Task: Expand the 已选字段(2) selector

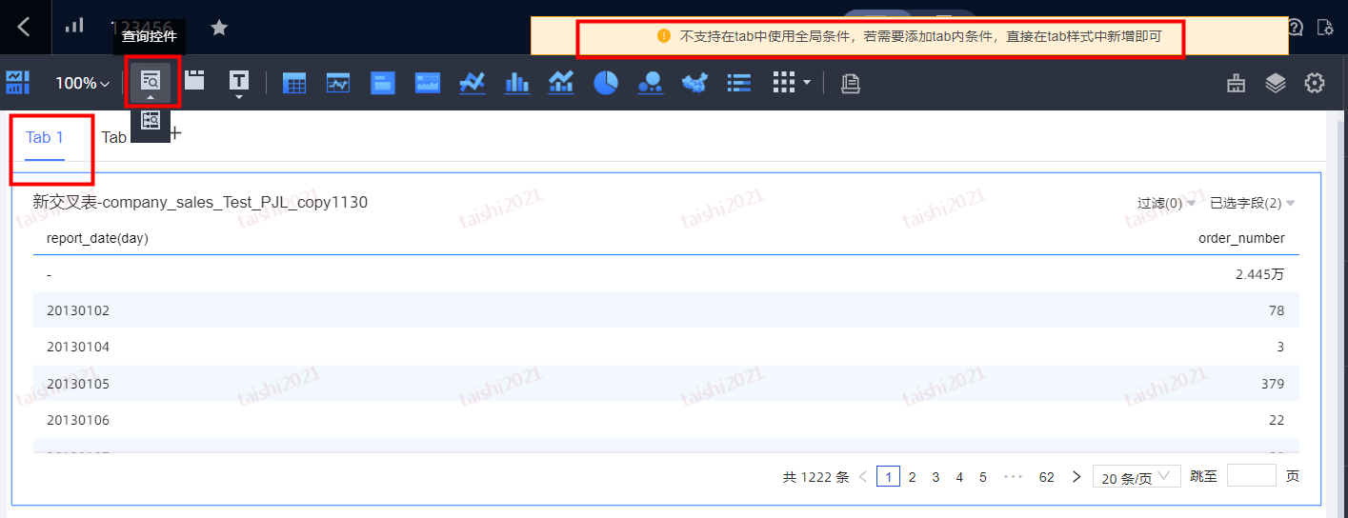Action: pyautogui.click(x=1252, y=203)
